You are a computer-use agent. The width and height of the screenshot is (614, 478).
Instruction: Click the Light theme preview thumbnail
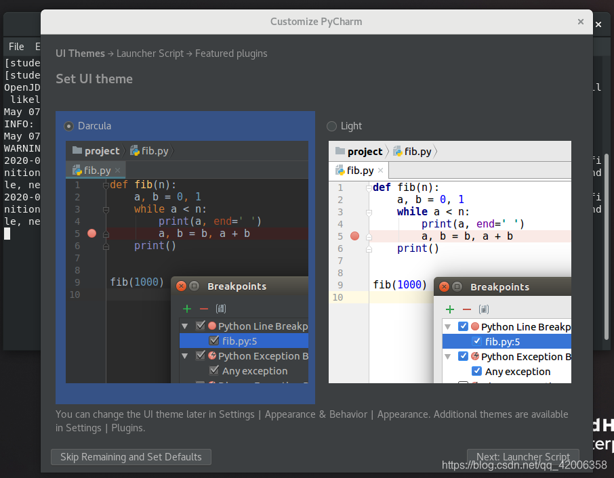click(450, 262)
